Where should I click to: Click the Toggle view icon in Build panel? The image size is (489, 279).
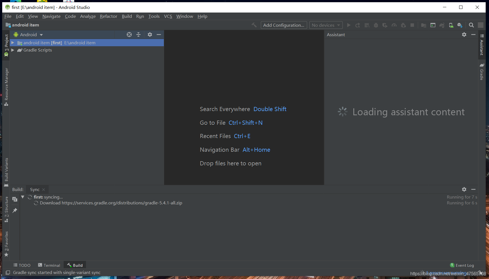(x=15, y=199)
